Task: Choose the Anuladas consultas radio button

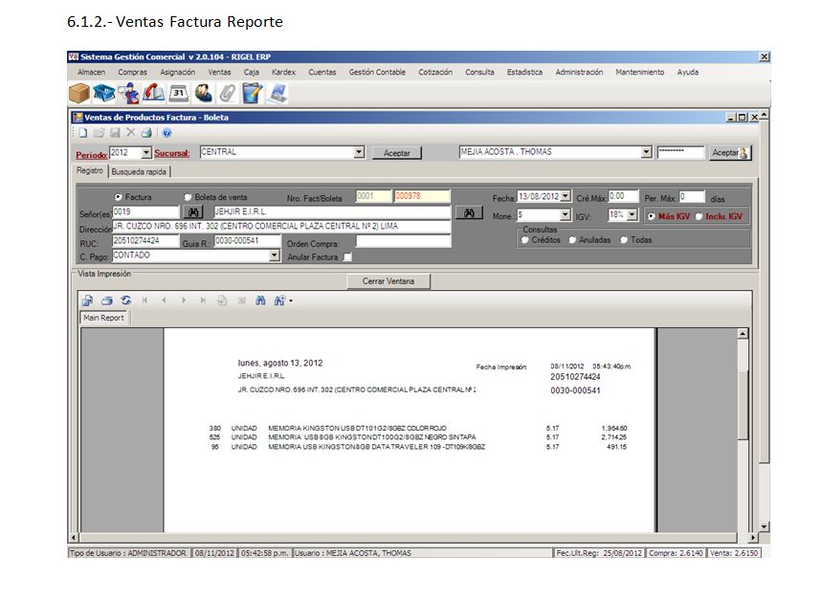Action: 572,240
